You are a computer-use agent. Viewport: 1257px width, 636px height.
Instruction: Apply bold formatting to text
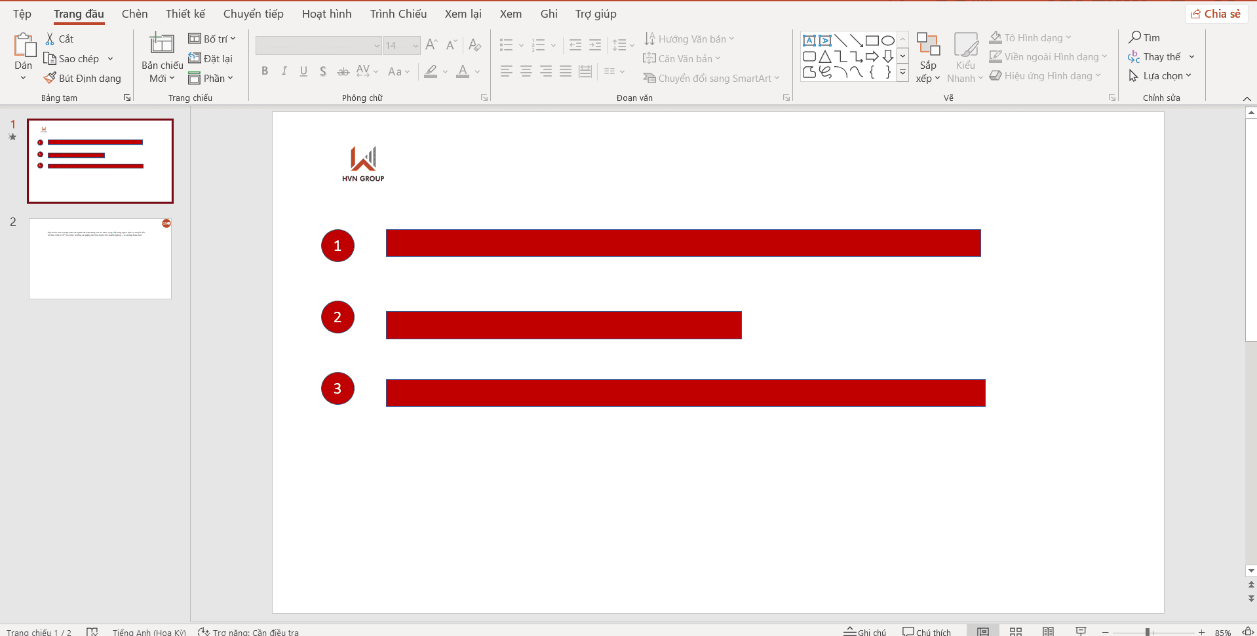click(x=265, y=71)
